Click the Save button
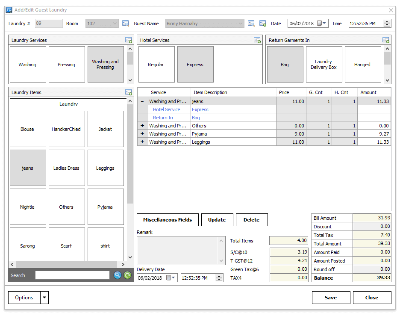Image resolution: width=400 pixels, height=316 pixels. click(331, 298)
